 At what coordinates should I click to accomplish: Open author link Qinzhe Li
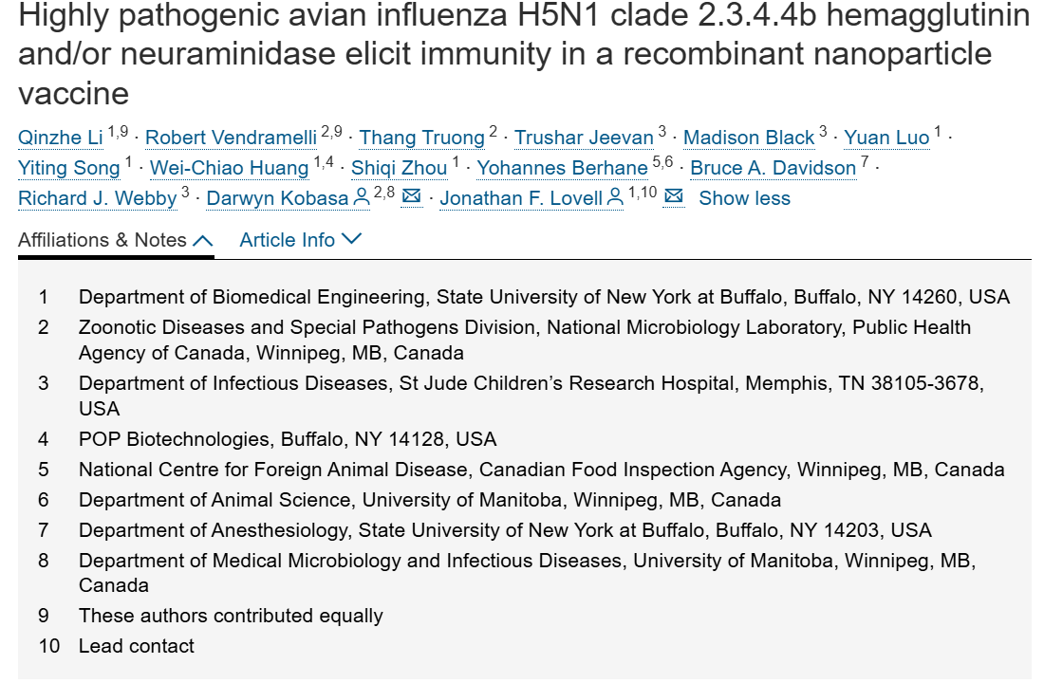(61, 138)
